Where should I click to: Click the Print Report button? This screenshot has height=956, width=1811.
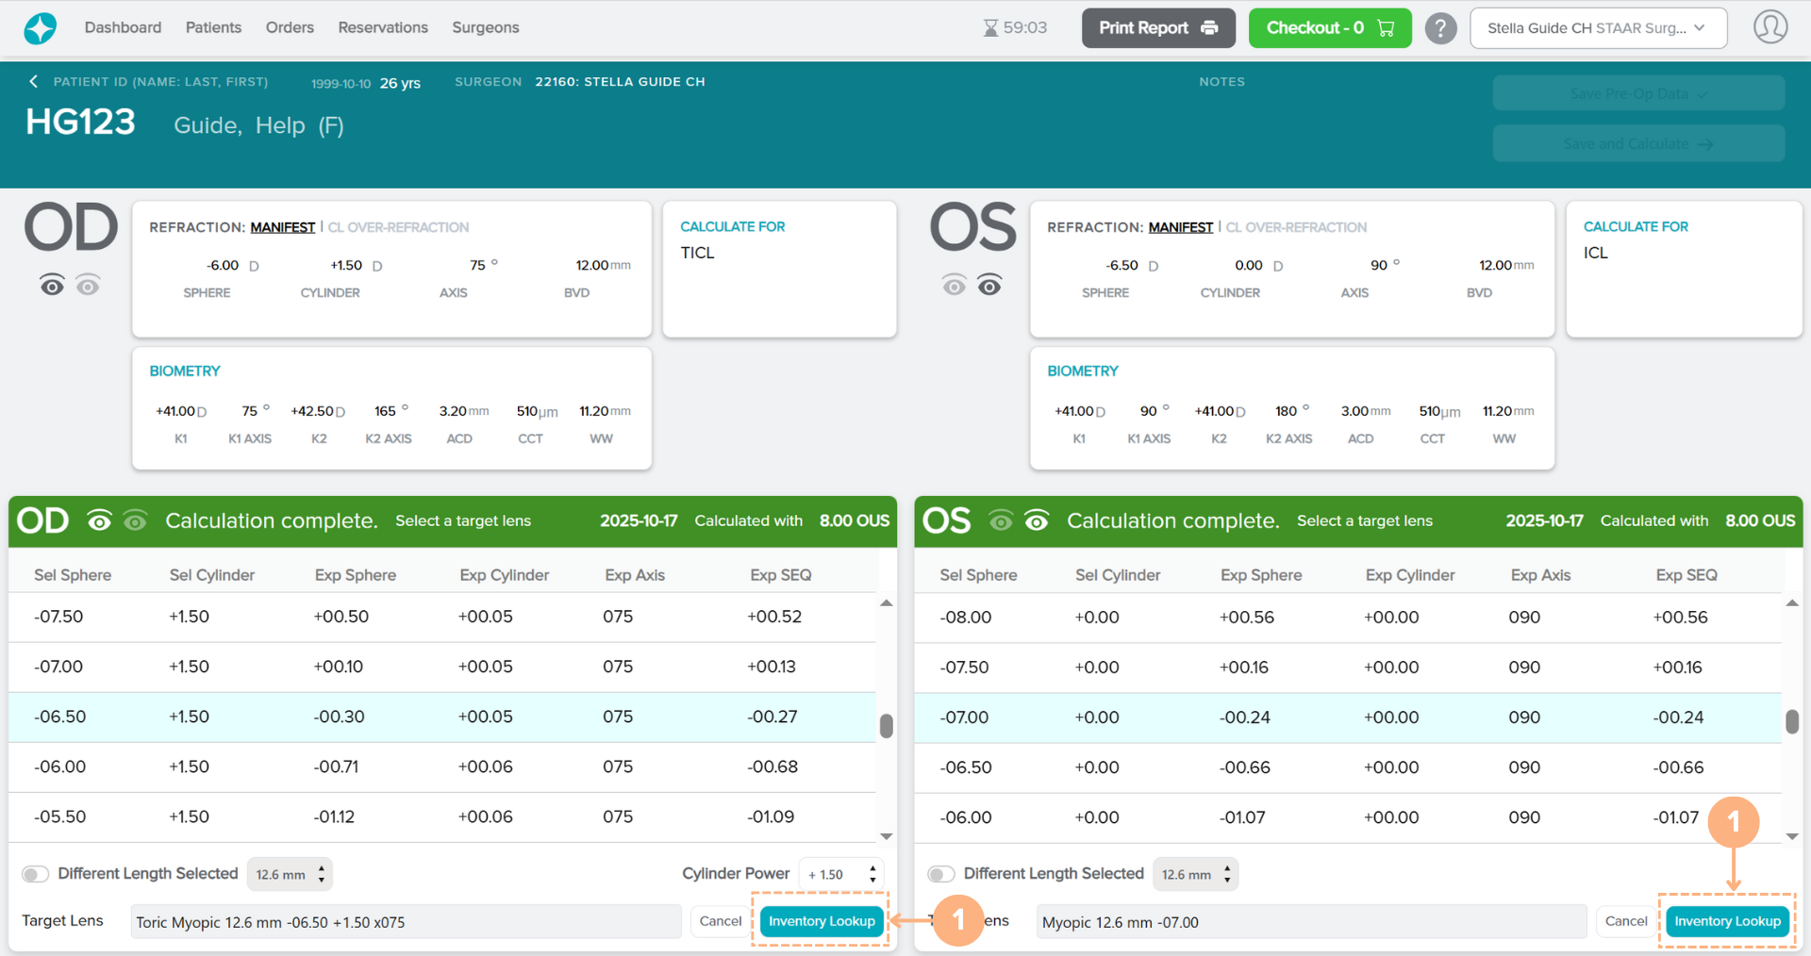coord(1157,28)
